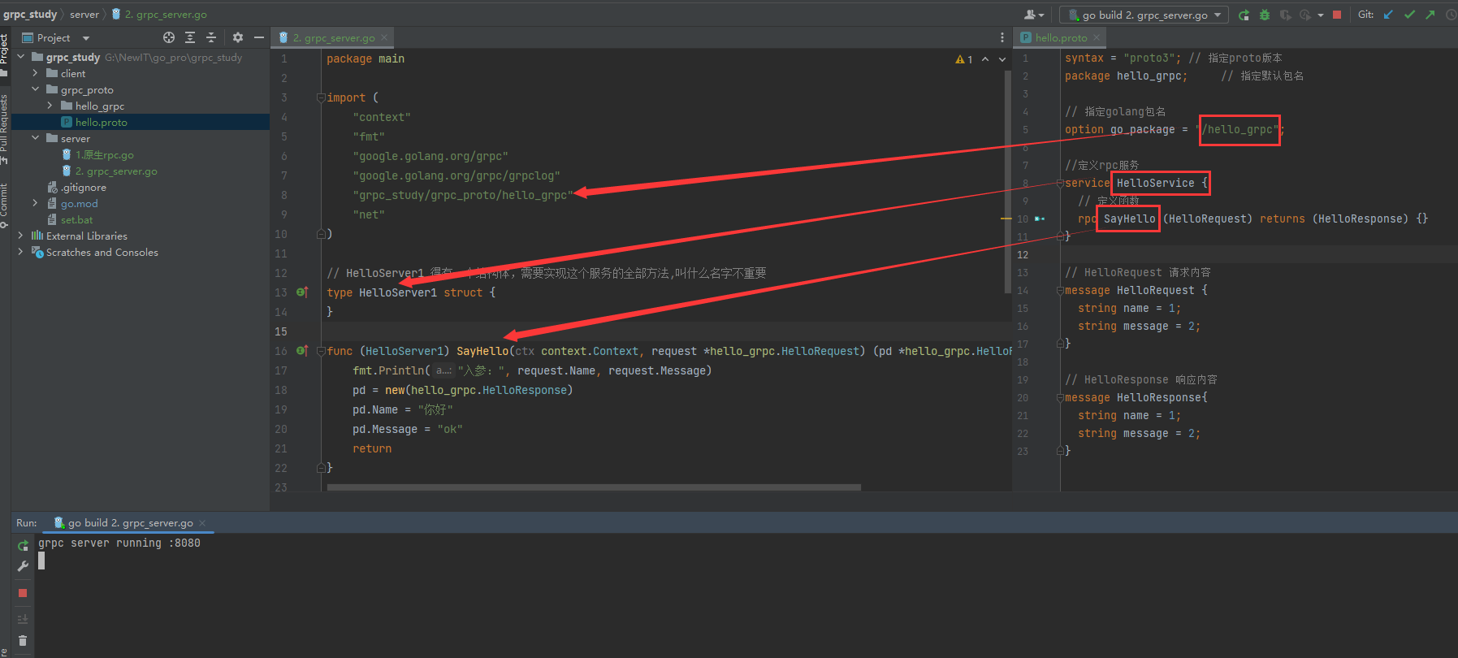Expand client folder in tree

tap(36, 73)
